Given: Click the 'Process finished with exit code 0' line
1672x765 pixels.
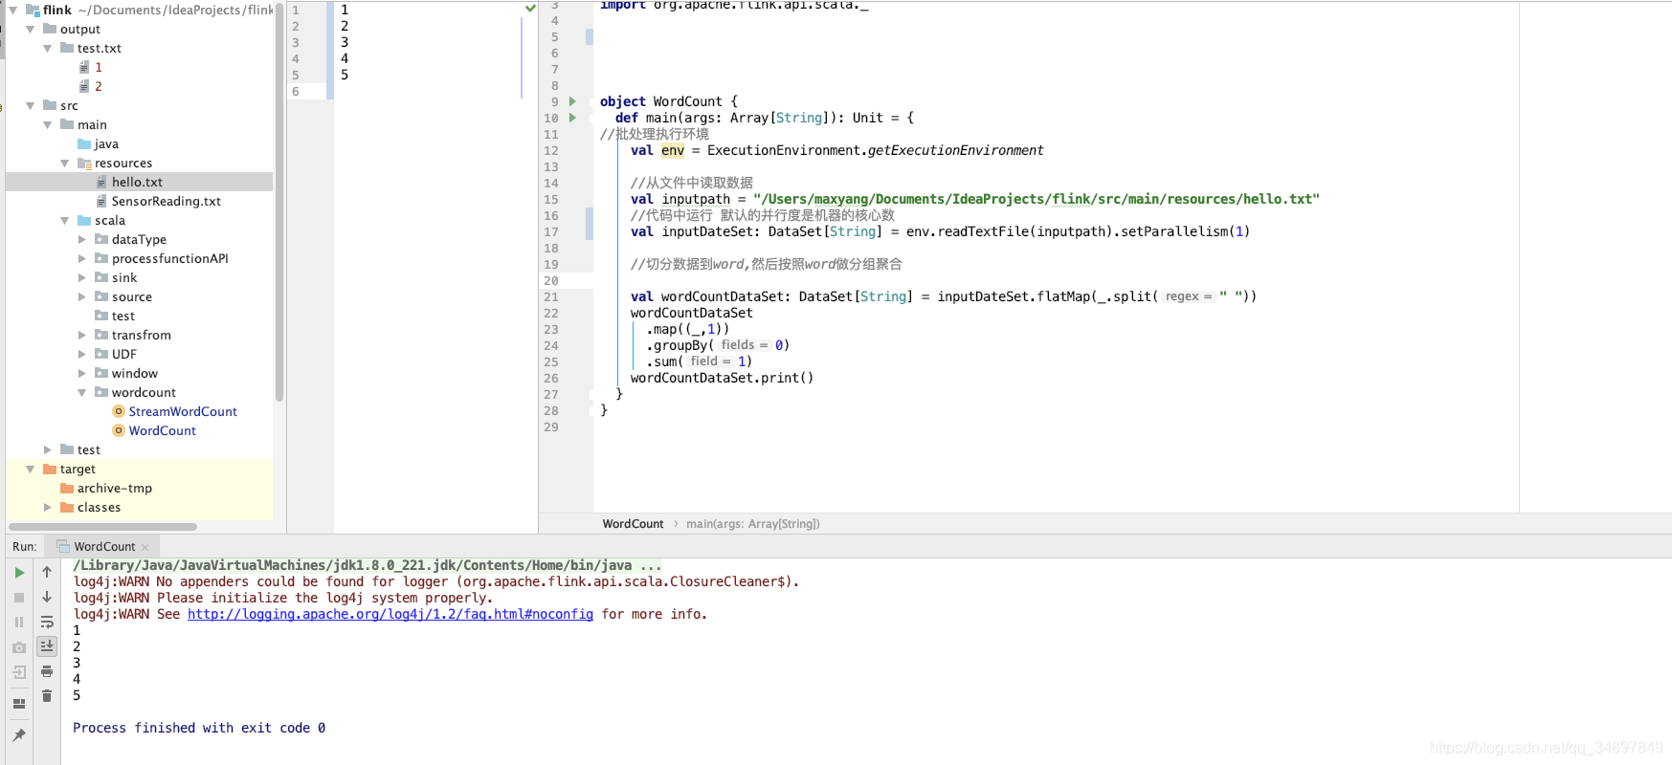Looking at the screenshot, I should (x=199, y=728).
